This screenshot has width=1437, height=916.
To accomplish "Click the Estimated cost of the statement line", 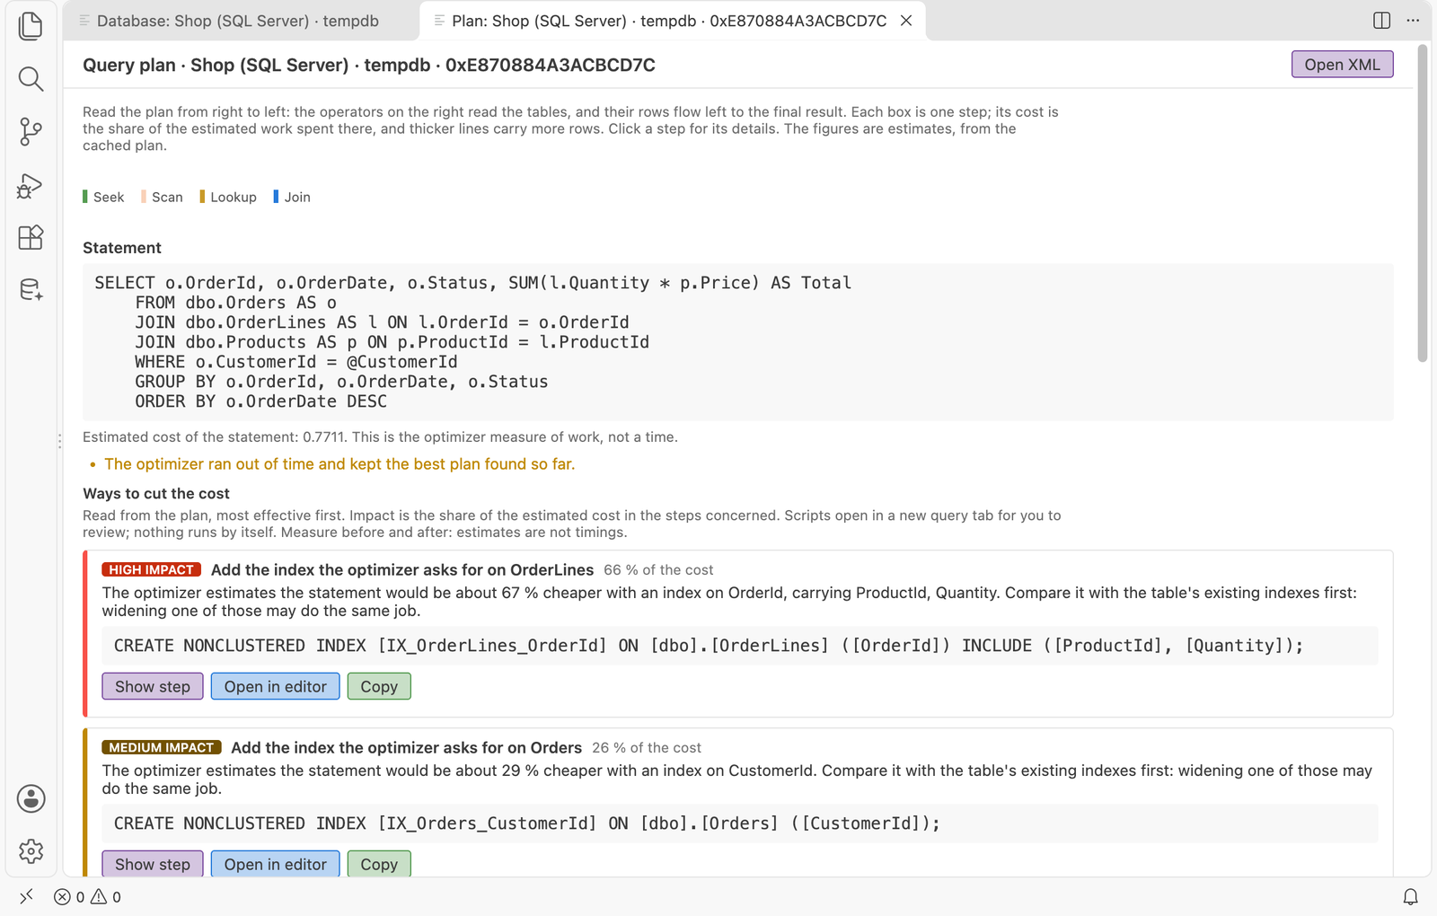I will pyautogui.click(x=380, y=437).
